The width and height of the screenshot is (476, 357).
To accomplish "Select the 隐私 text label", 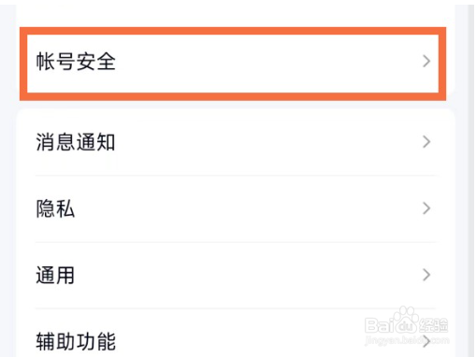I will tap(55, 208).
